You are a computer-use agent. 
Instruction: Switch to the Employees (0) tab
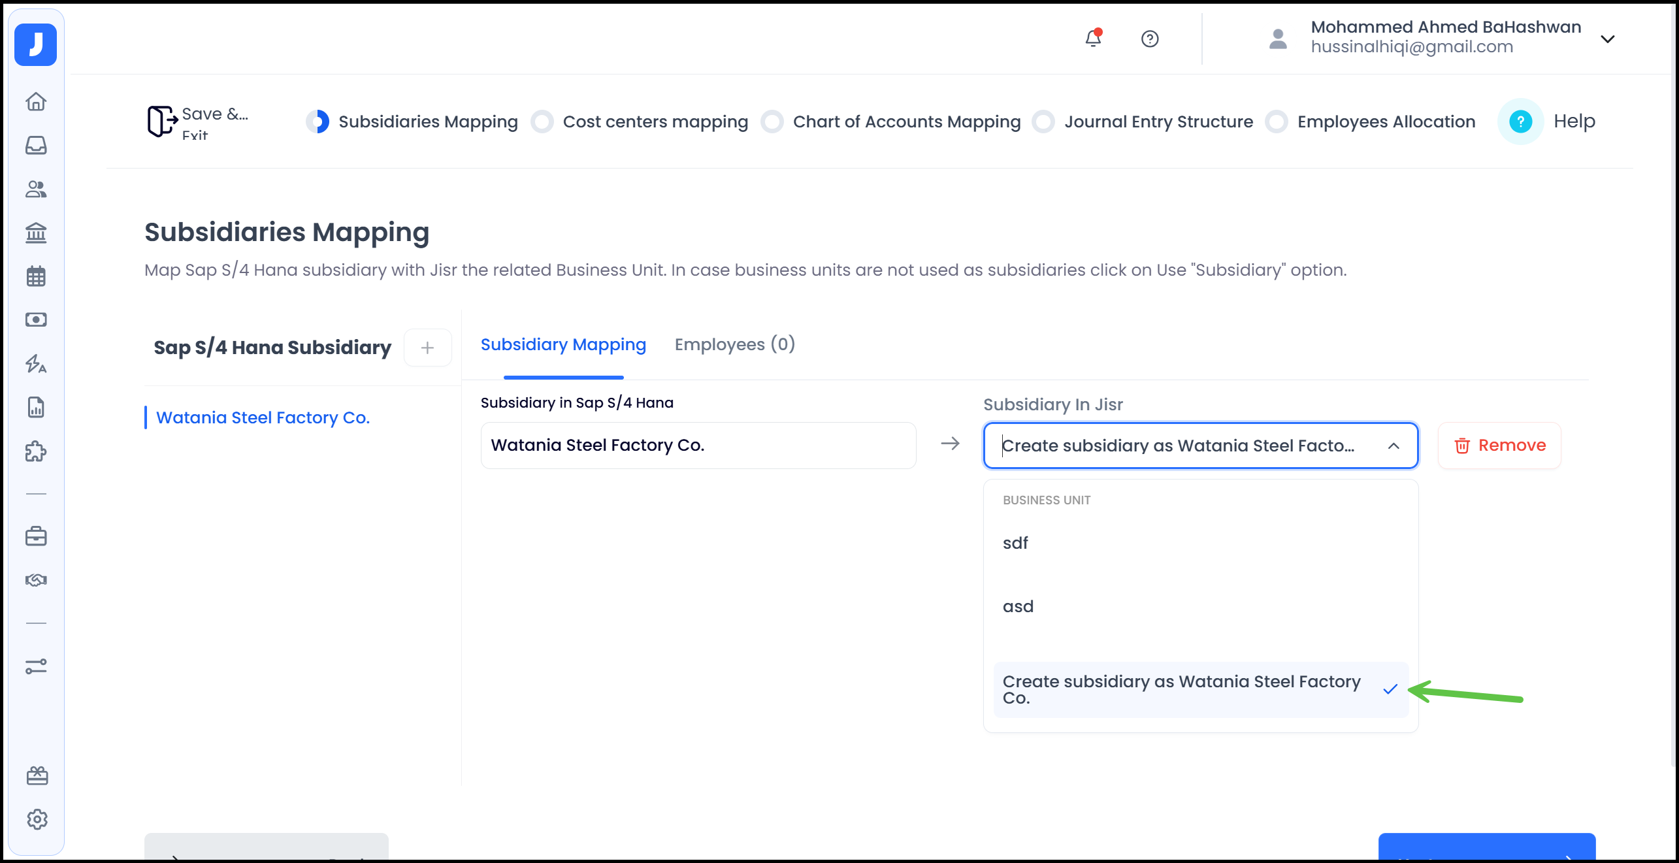coord(734,344)
